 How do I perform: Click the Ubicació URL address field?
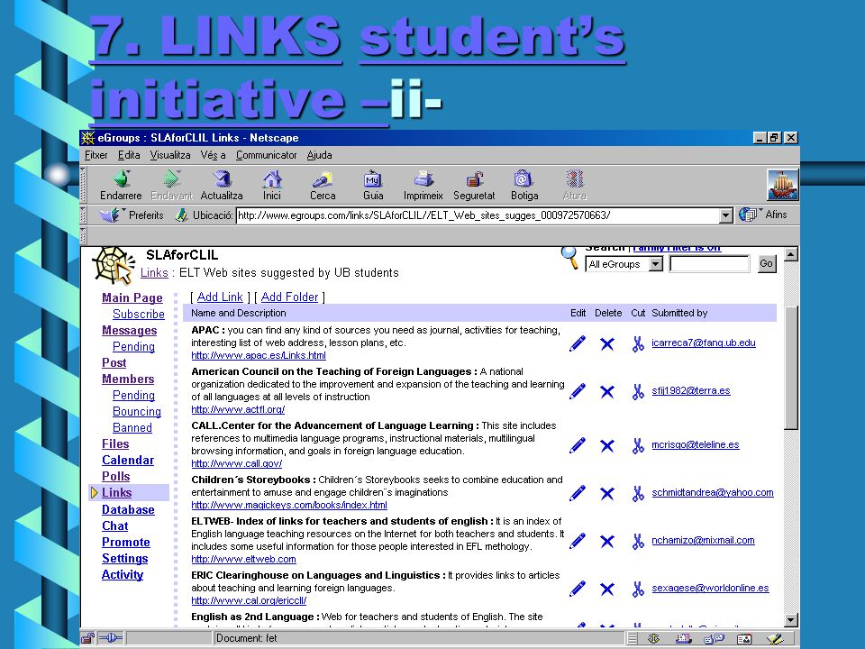tap(478, 215)
